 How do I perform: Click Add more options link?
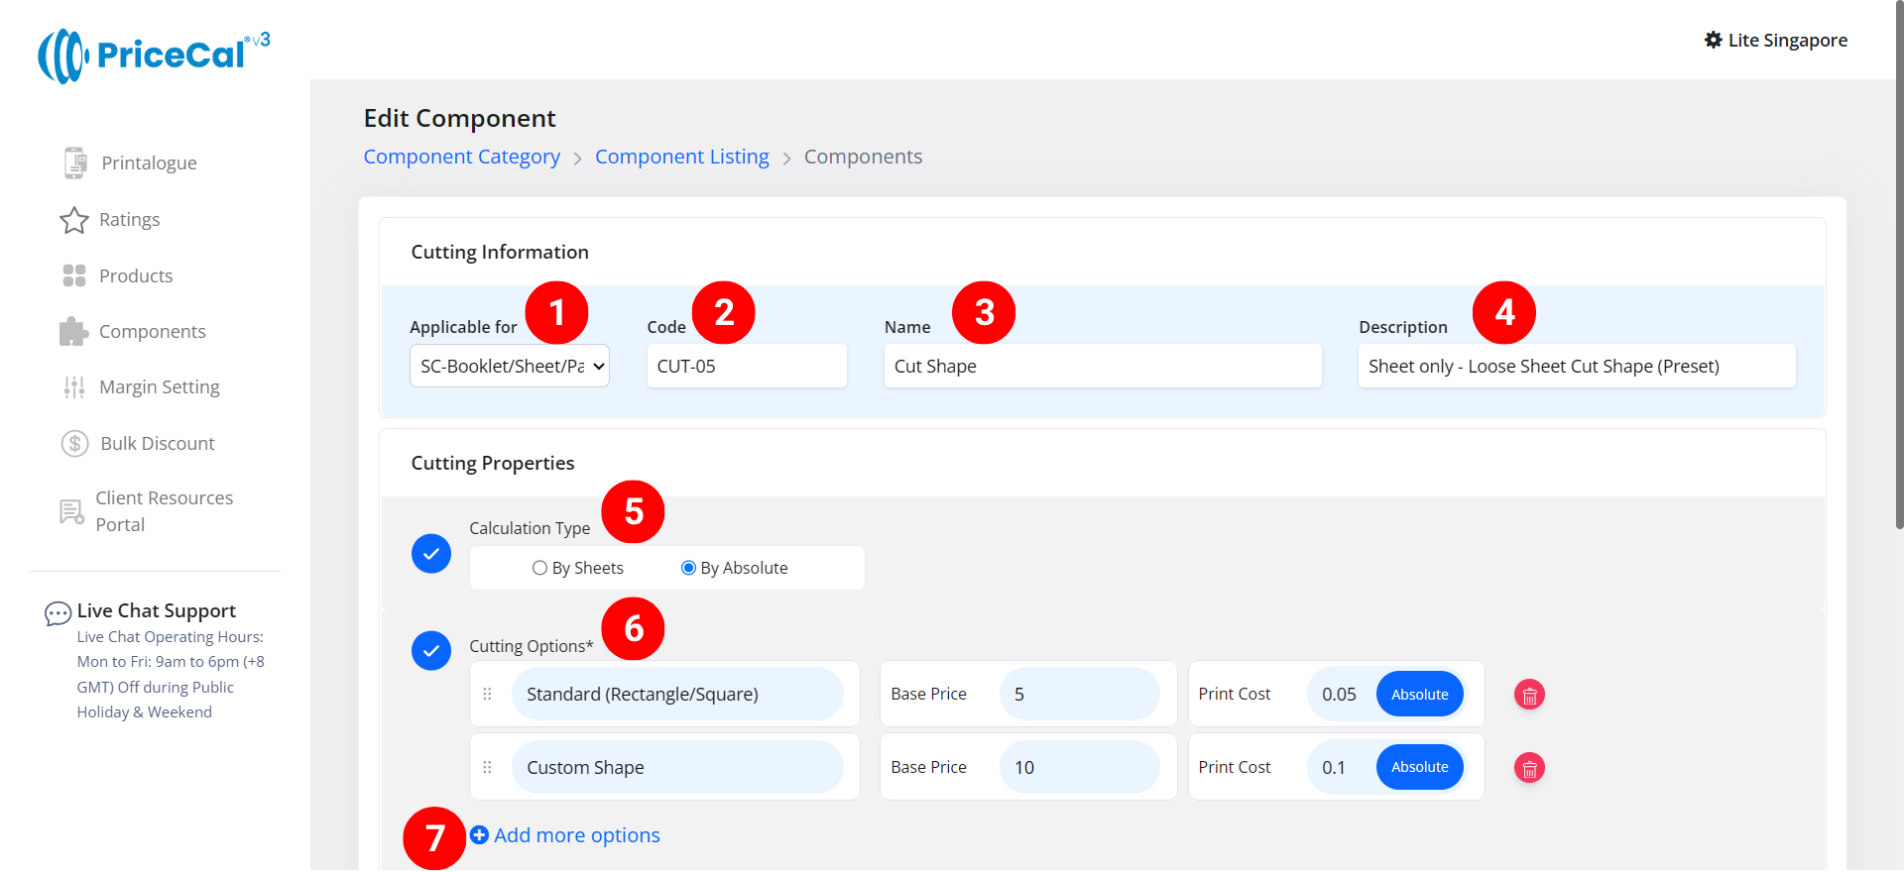[x=565, y=835]
